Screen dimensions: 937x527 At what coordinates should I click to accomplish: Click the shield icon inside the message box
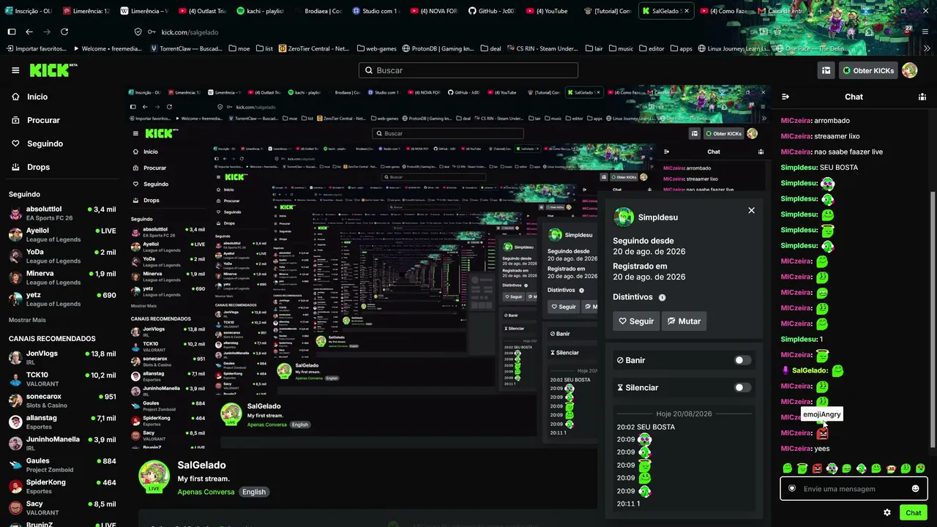[792, 488]
